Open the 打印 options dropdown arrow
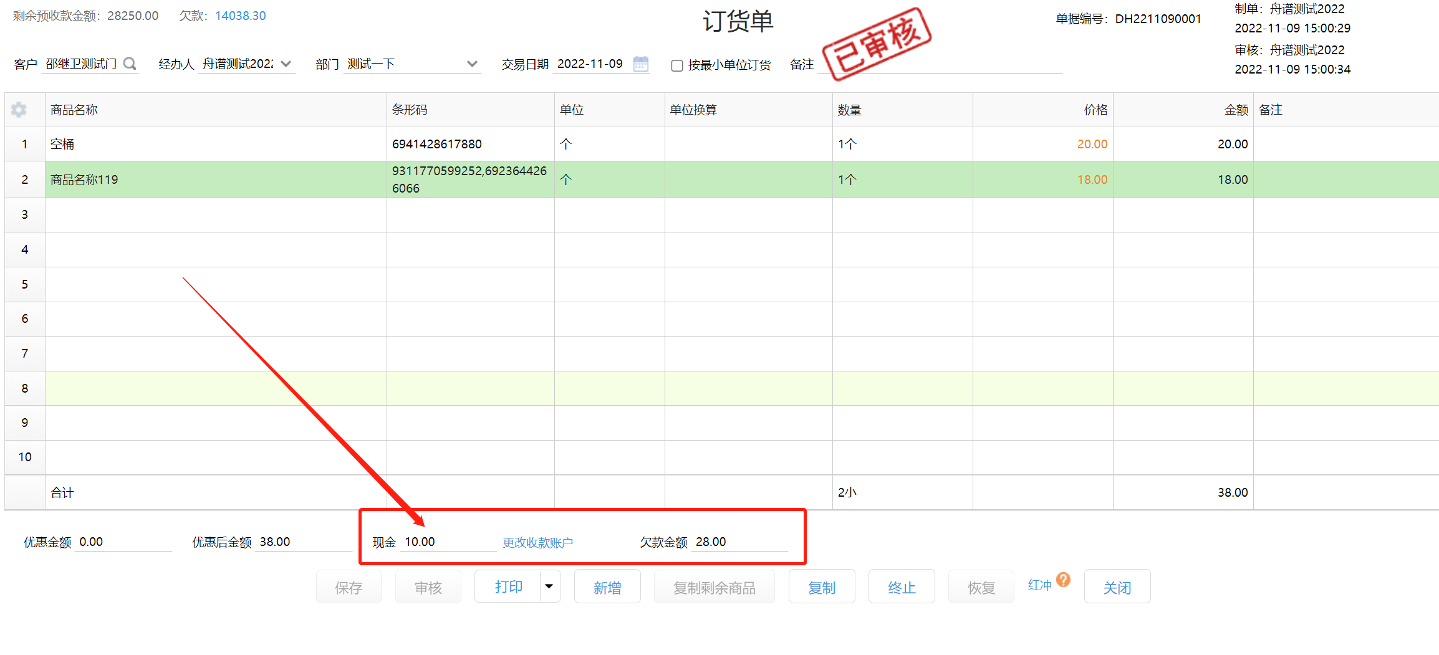1439x655 pixels. (x=549, y=586)
